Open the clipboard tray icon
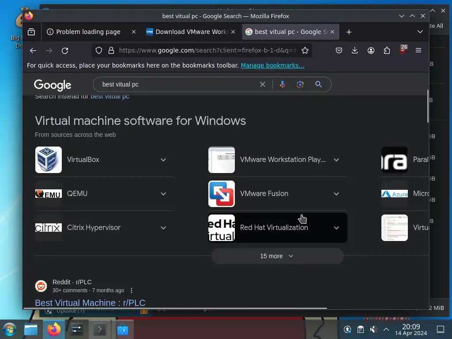Image resolution: width=452 pixels, height=339 pixels. [x=361, y=329]
